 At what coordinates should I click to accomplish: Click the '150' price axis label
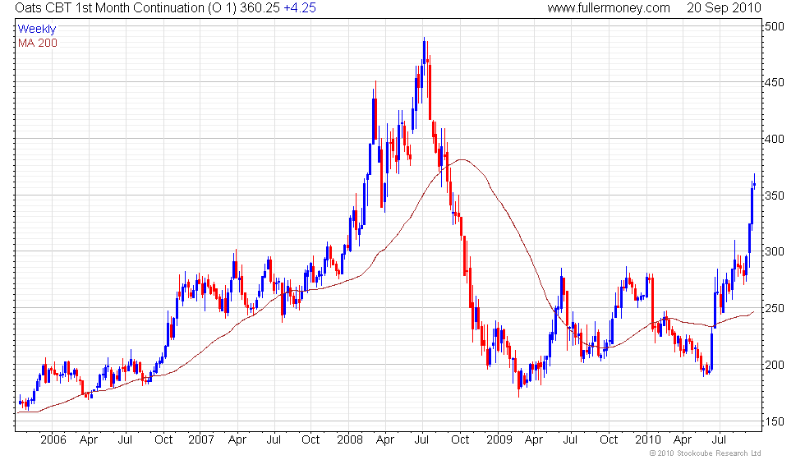point(774,422)
